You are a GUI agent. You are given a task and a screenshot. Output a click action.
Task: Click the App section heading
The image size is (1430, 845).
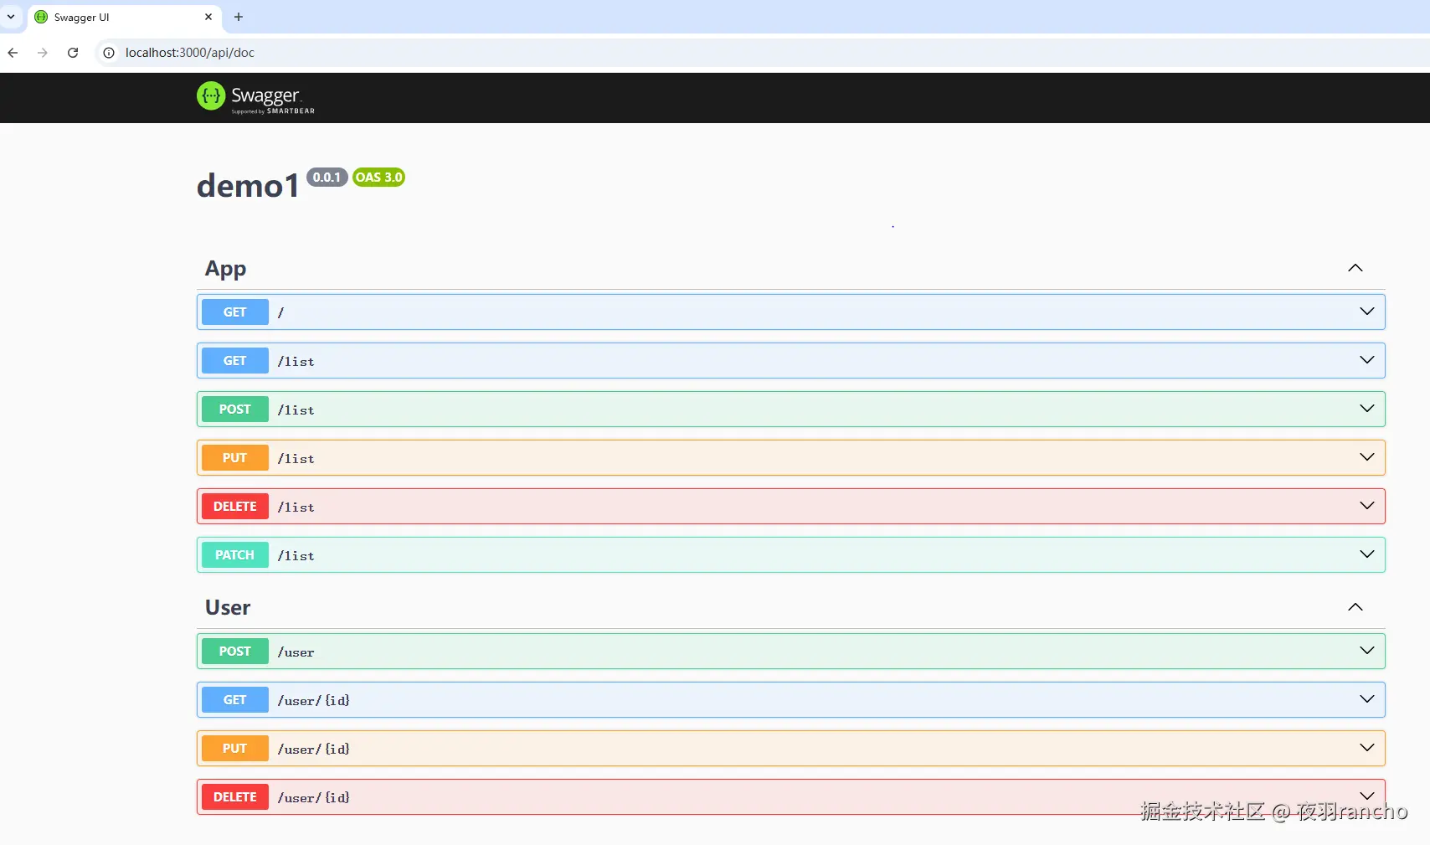(x=226, y=269)
